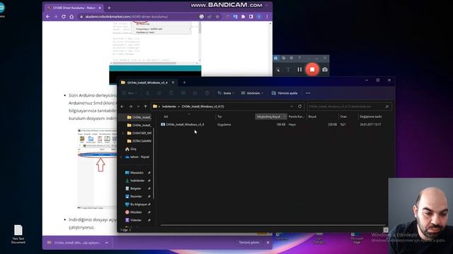Screen dimensions: 453x254
Task: Go back in the Chrome browser
Action: (48, 17)
